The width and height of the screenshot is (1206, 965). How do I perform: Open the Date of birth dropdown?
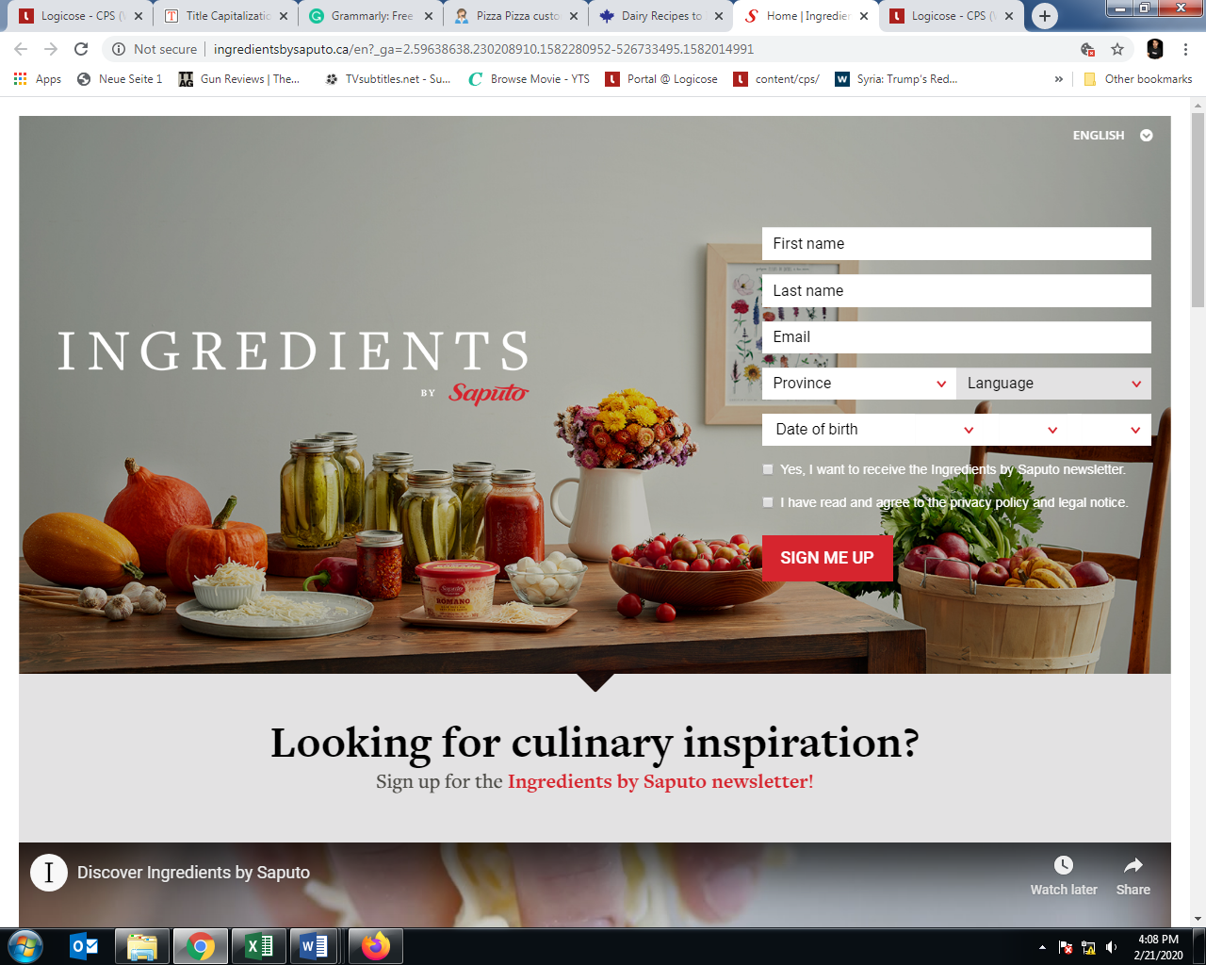click(x=872, y=430)
